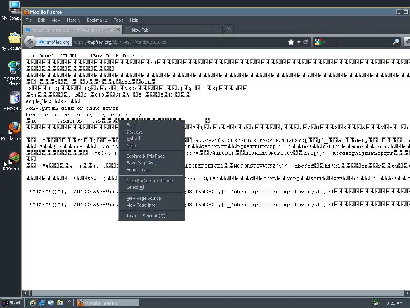Open the Tools menu
Viewport: 410px width, 308px height.
(119, 20)
